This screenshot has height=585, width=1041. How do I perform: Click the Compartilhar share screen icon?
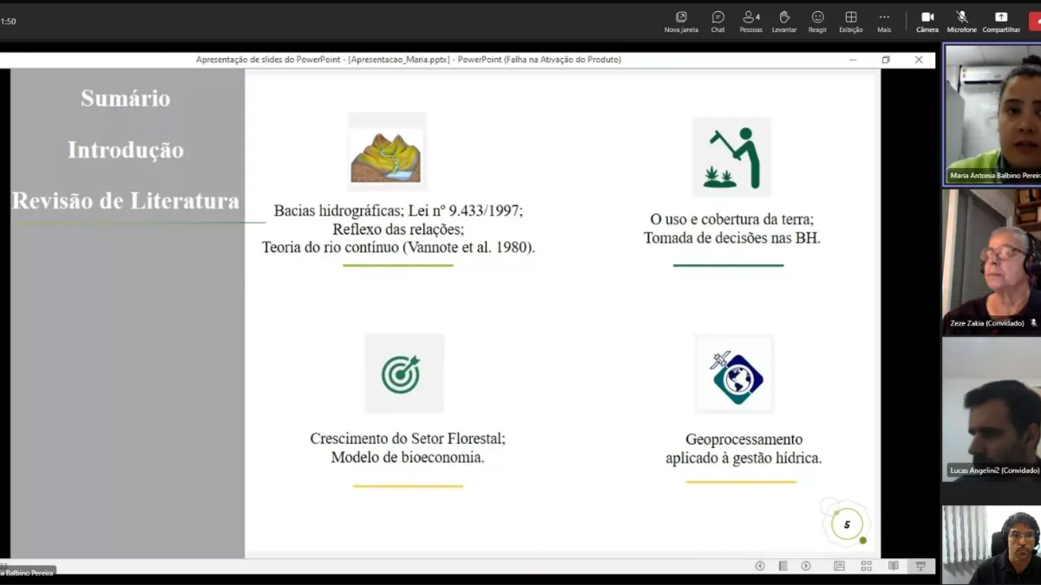click(x=1001, y=22)
